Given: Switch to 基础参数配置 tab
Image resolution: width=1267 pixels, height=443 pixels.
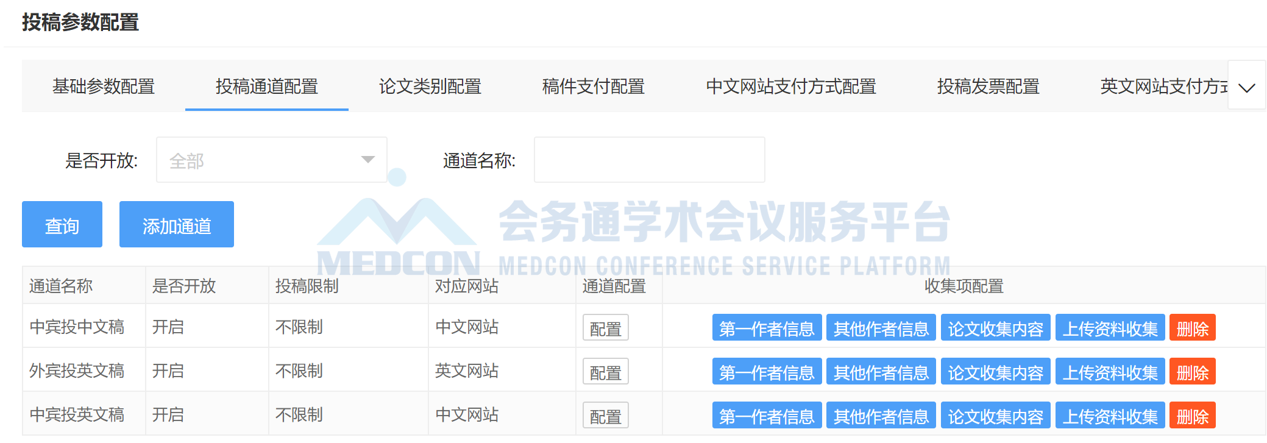Looking at the screenshot, I should click(104, 87).
